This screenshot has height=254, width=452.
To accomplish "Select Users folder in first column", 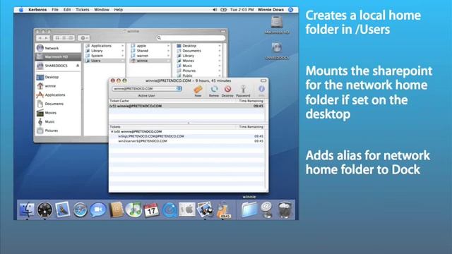I will coord(105,61).
